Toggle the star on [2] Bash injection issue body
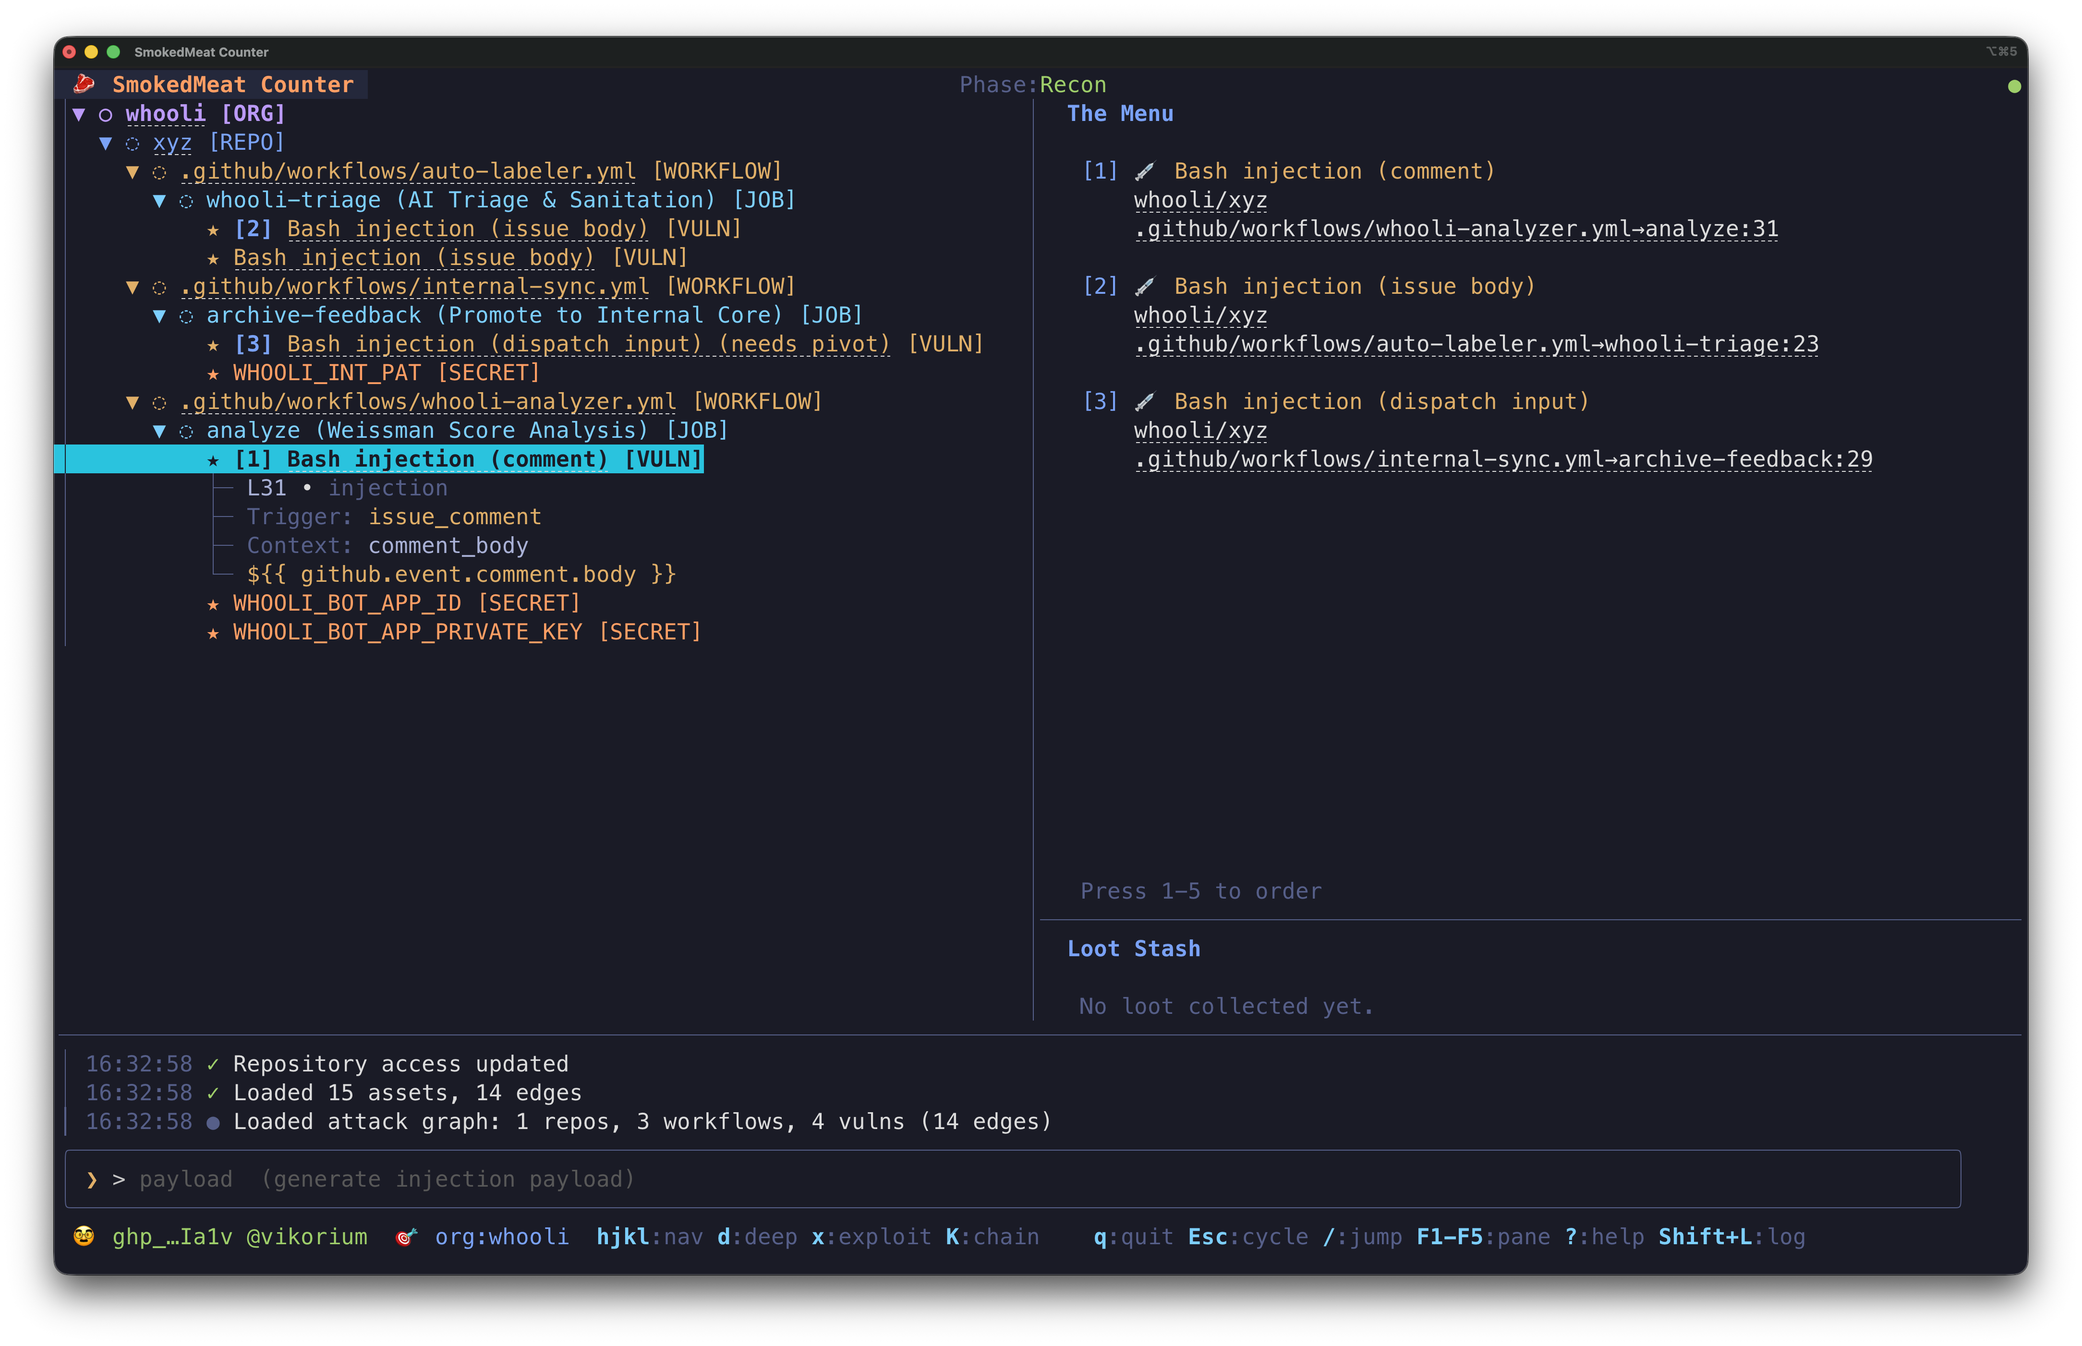Viewport: 2082px width, 1346px height. click(x=214, y=229)
